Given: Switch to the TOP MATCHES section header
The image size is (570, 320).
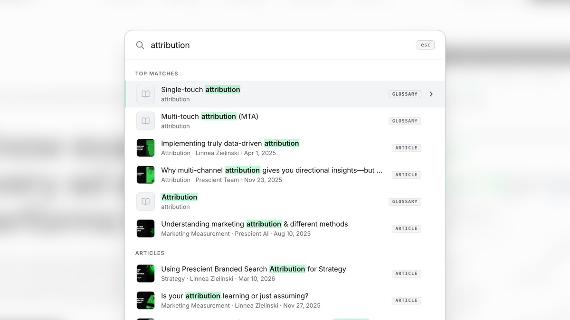Looking at the screenshot, I should coord(157,73).
